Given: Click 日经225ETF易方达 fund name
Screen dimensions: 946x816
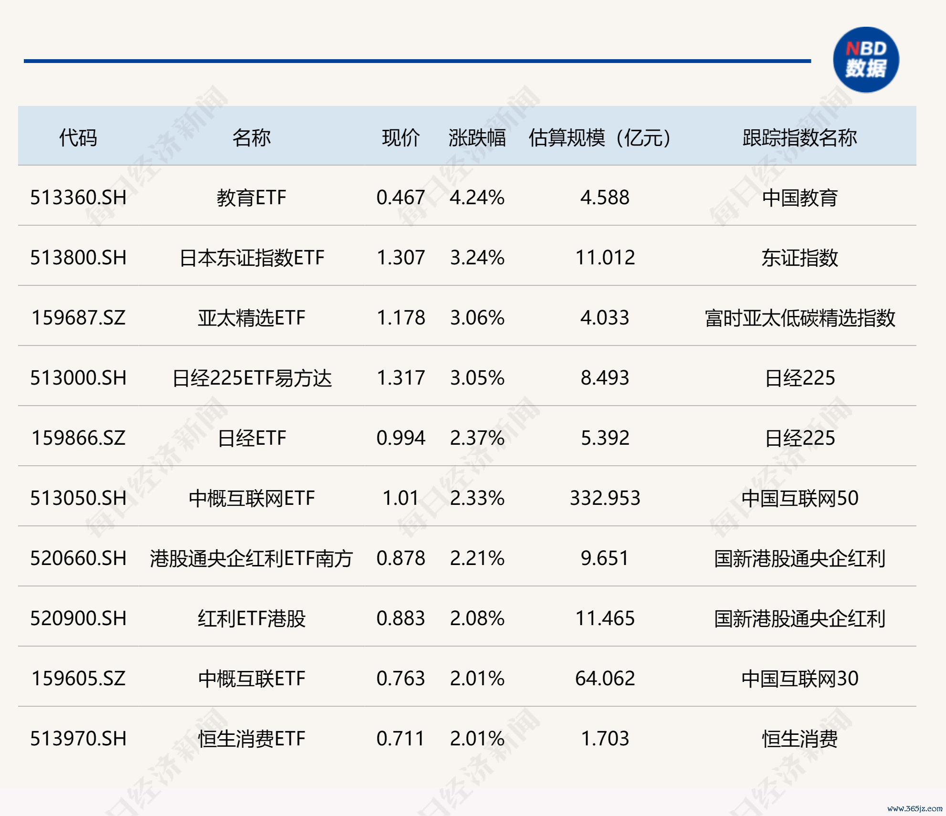Looking at the screenshot, I should [252, 378].
